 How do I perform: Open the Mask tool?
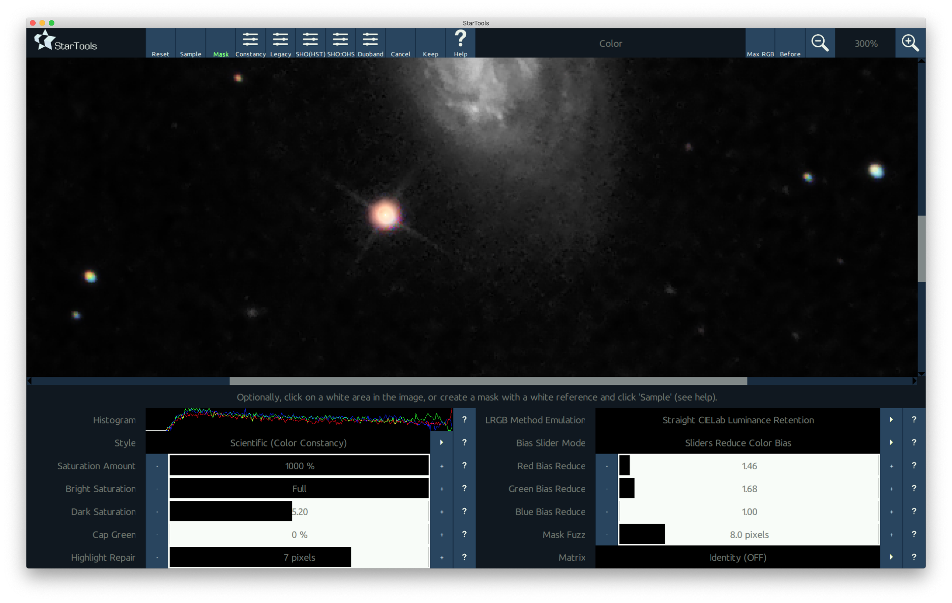point(221,43)
